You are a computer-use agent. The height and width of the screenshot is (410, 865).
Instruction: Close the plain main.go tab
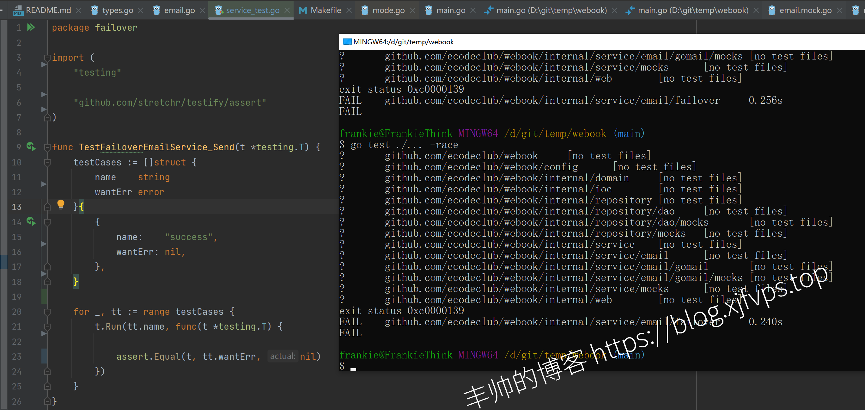coord(473,10)
